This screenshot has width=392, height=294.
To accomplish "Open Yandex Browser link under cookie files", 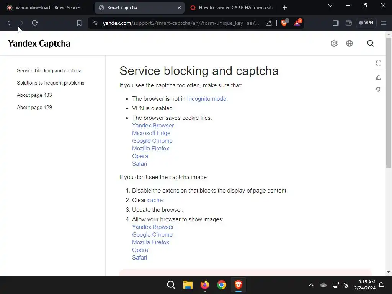I will [x=153, y=126].
